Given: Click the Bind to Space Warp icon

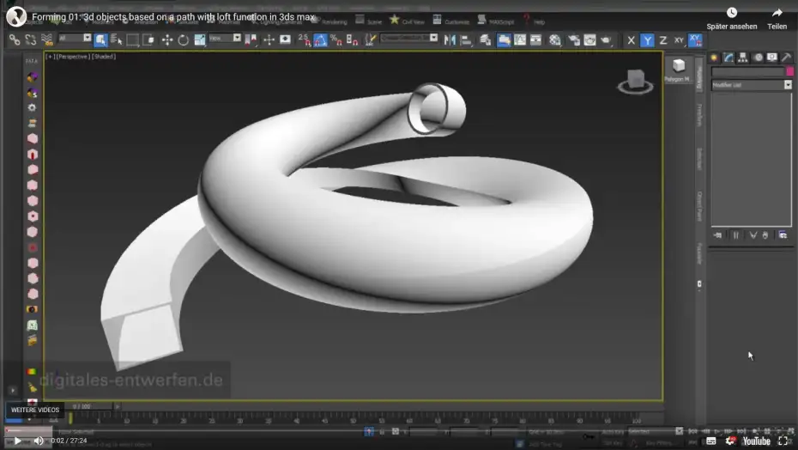Looking at the screenshot, I should 47,40.
